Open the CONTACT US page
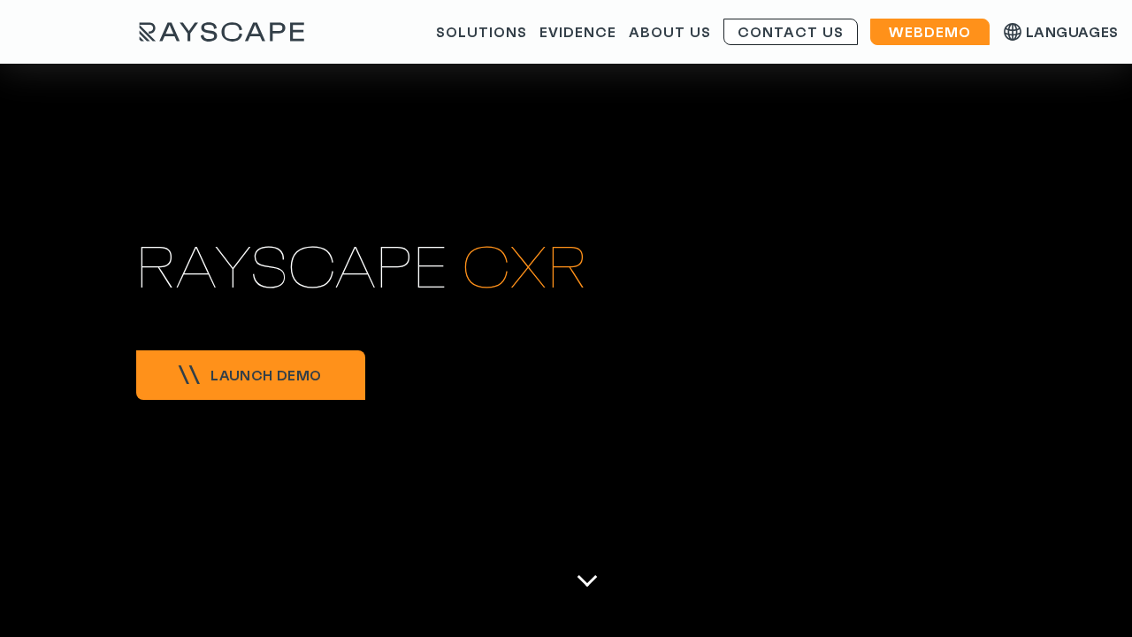This screenshot has width=1132, height=637. pyautogui.click(x=790, y=31)
